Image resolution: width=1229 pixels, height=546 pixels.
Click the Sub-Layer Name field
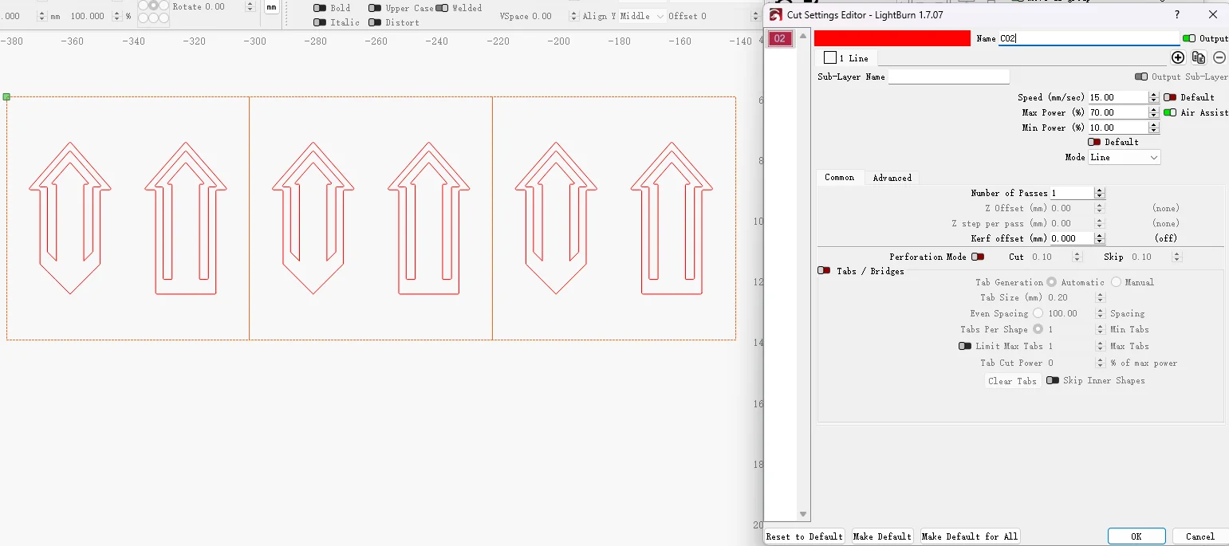point(948,77)
